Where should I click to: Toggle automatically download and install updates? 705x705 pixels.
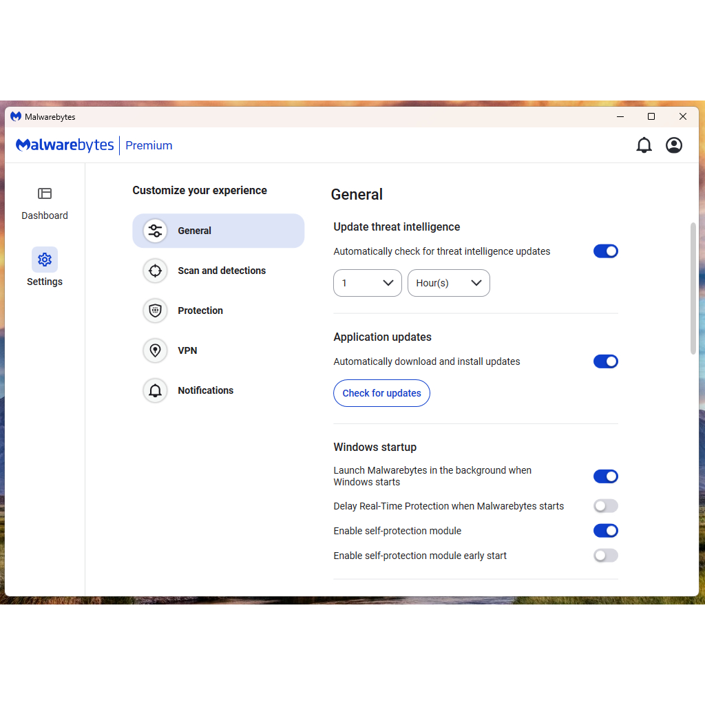click(x=606, y=361)
